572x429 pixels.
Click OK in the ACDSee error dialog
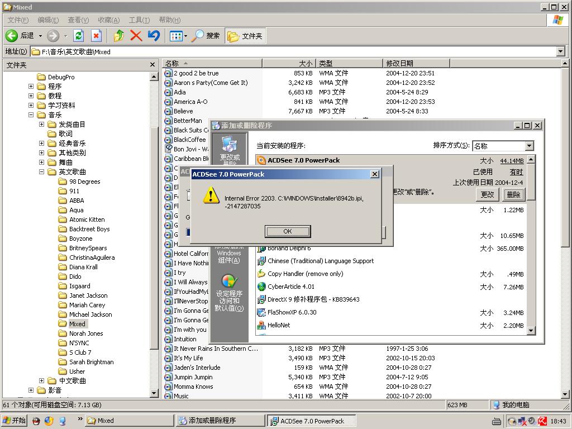click(288, 231)
